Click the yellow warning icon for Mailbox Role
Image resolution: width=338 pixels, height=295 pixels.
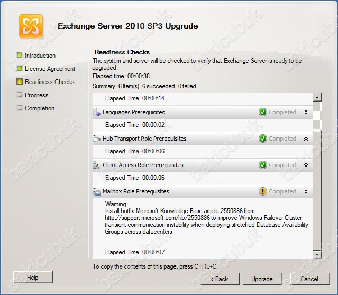pos(263,191)
